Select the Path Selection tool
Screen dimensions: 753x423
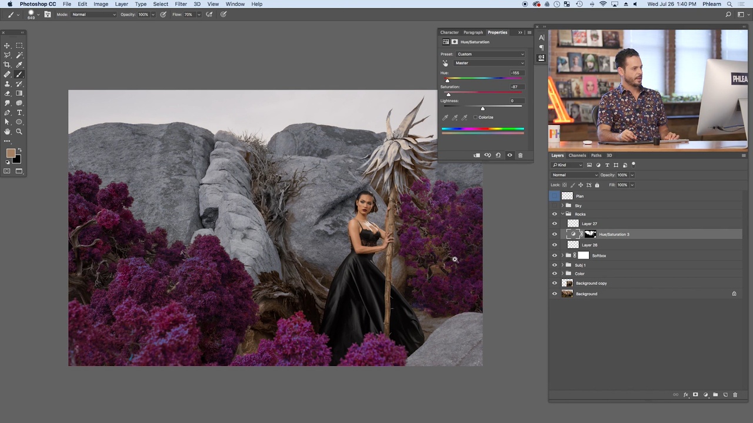[x=7, y=122]
